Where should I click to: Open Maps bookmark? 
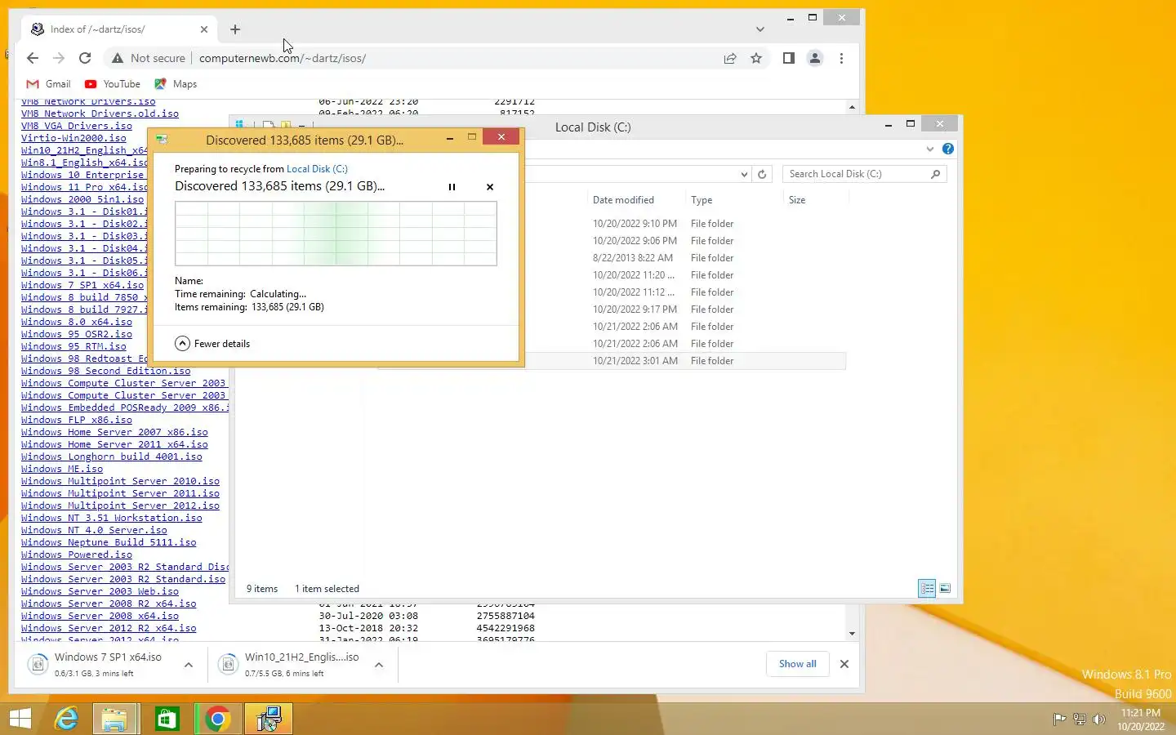(x=176, y=84)
